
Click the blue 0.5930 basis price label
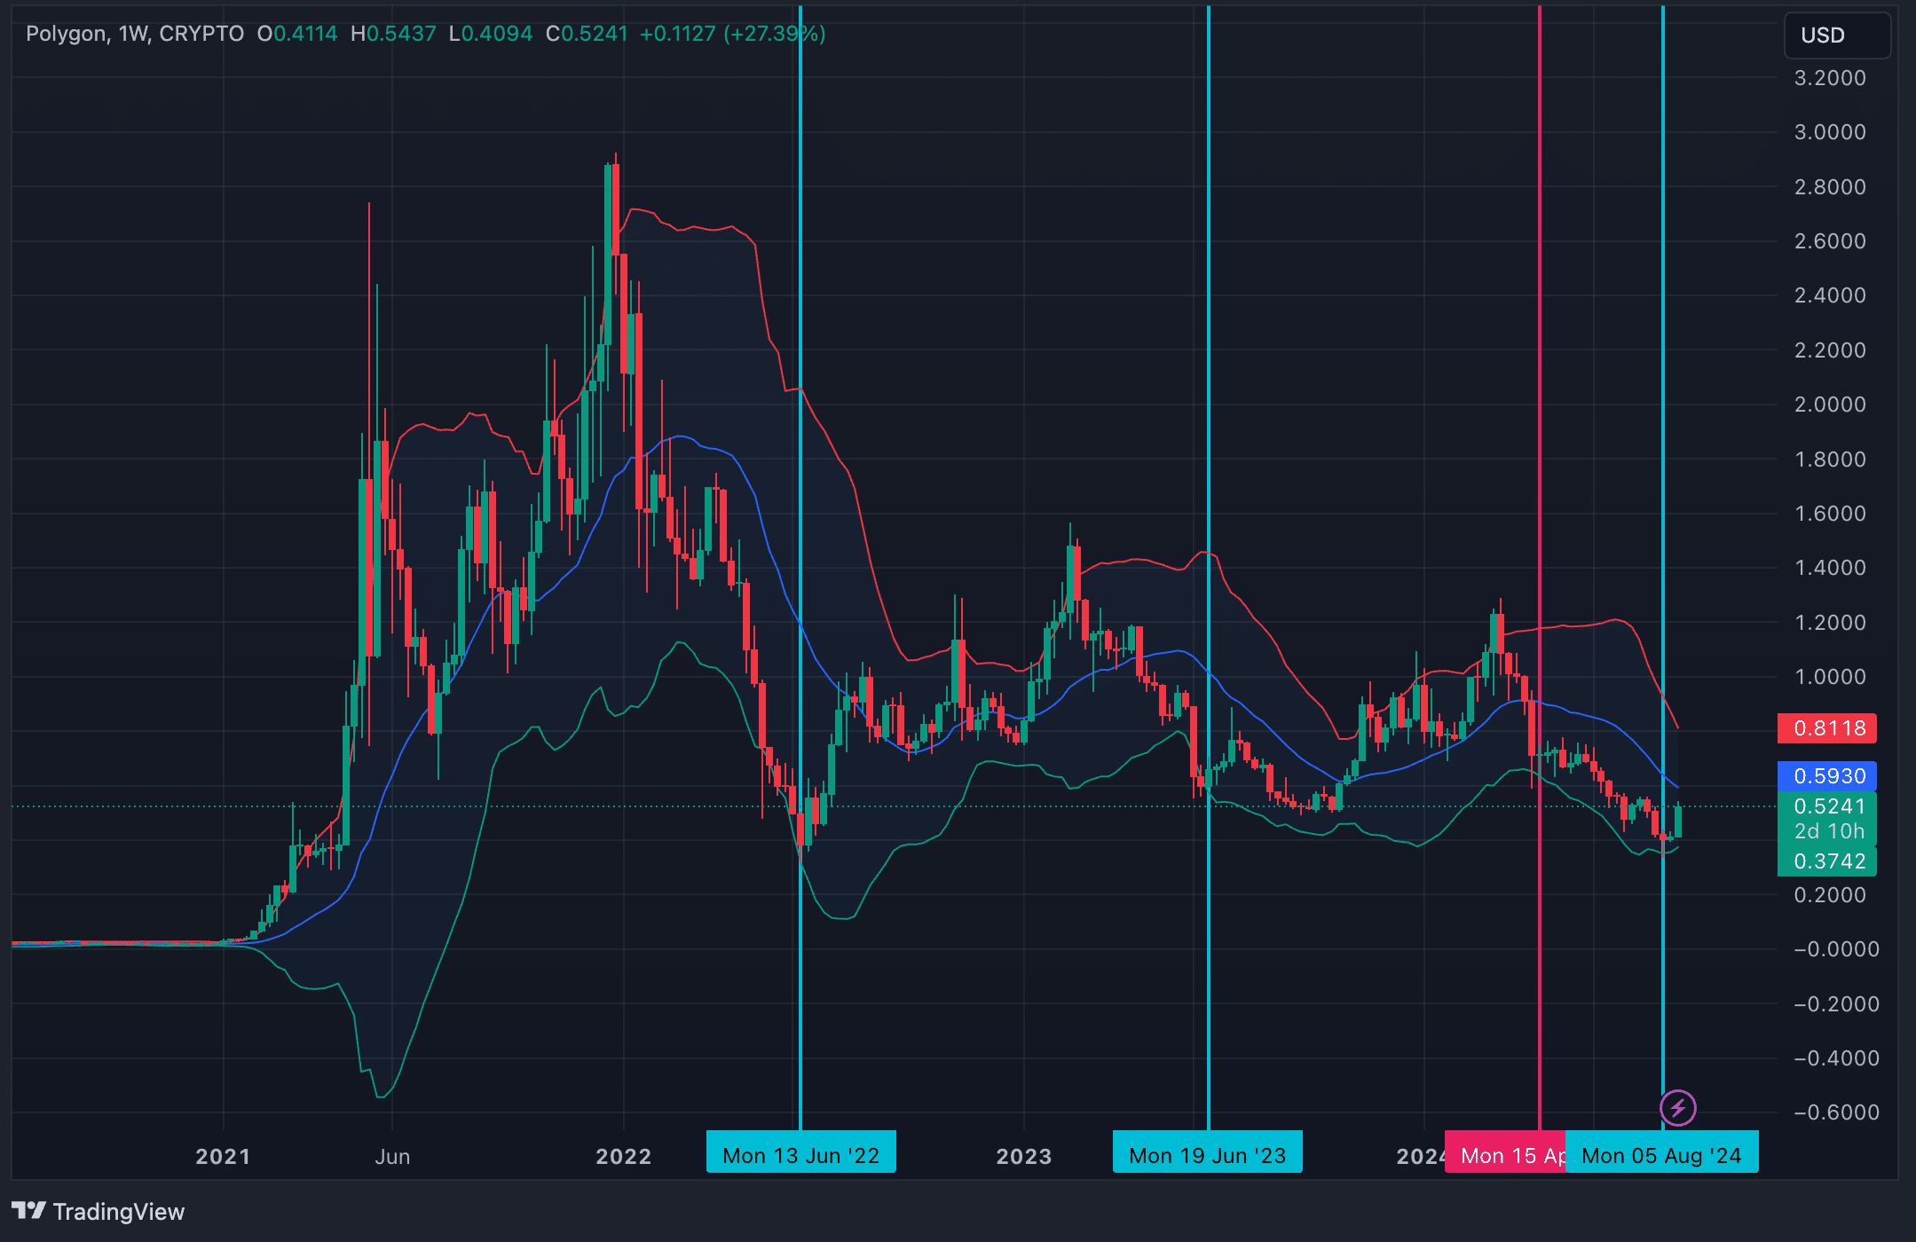pos(1827,776)
